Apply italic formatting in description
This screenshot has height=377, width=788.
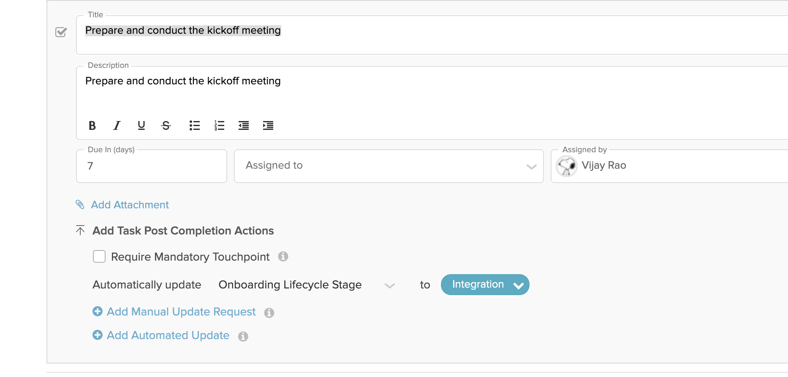pos(117,125)
